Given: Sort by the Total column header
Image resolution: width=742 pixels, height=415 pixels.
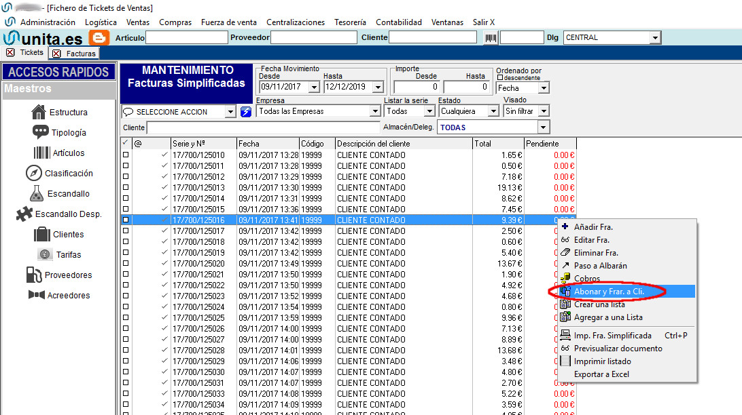Looking at the screenshot, I should pyautogui.click(x=498, y=144).
